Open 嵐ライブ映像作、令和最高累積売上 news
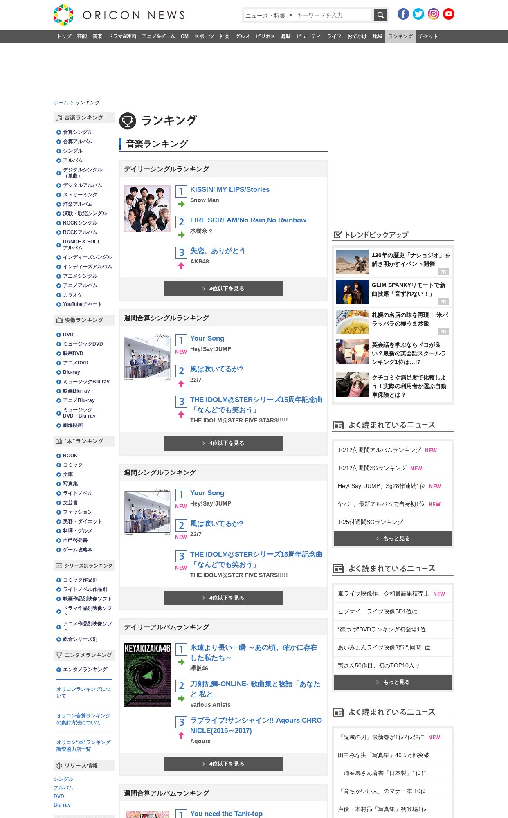Image resolution: width=508 pixels, height=818 pixels. 384,593
